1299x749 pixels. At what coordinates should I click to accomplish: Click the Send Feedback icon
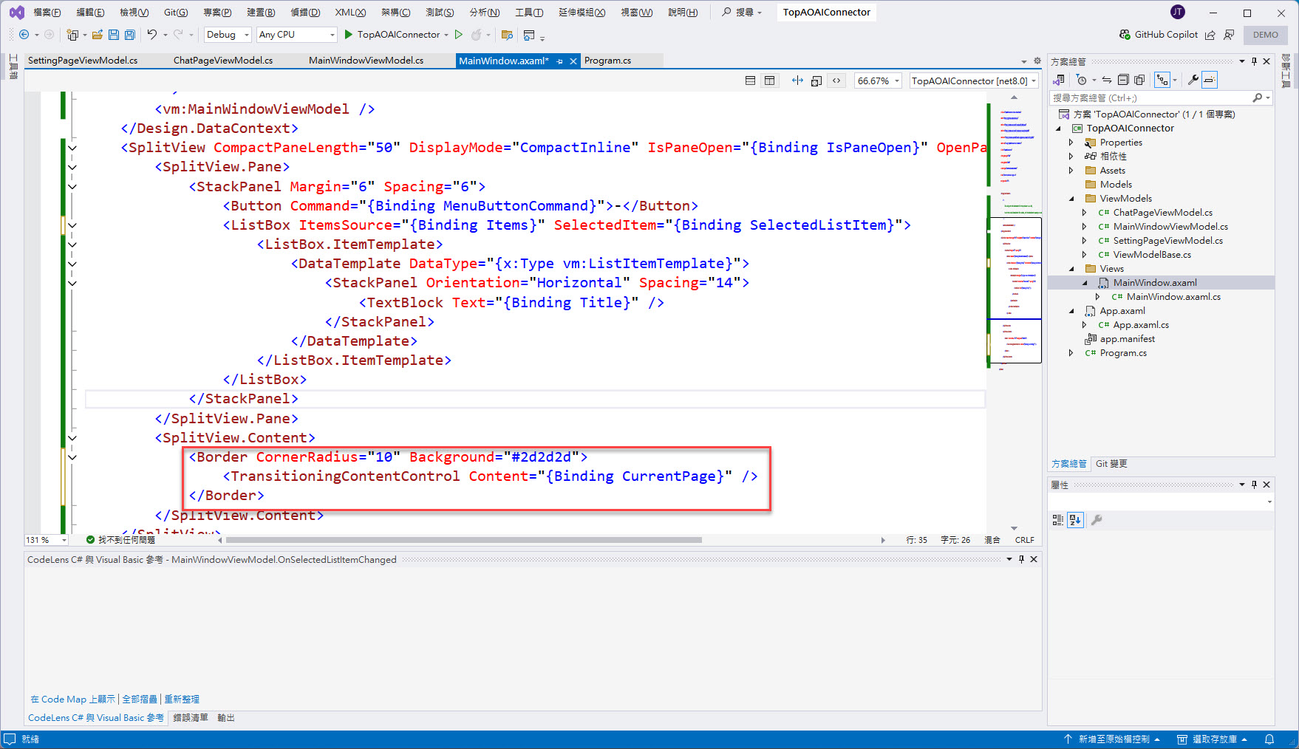click(1229, 35)
